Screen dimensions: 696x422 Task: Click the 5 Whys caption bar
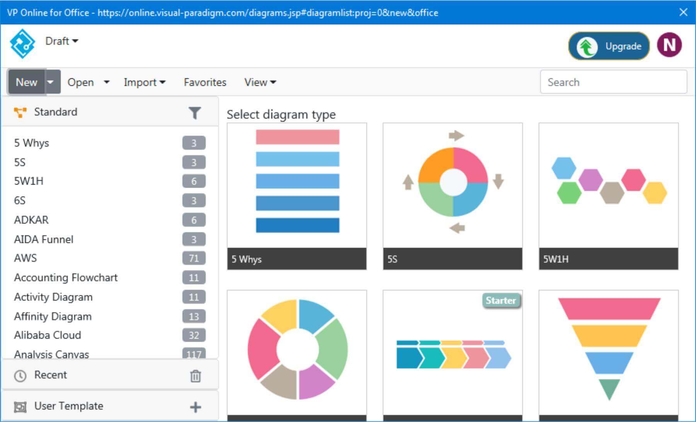click(297, 259)
